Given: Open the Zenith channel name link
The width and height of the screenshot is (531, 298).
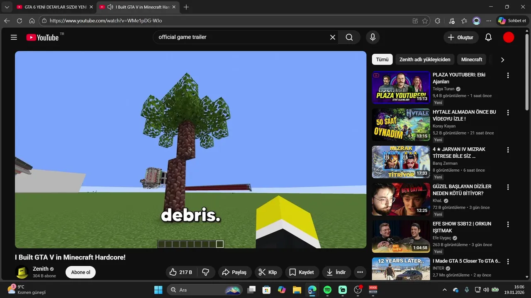Looking at the screenshot, I should 41,269.
